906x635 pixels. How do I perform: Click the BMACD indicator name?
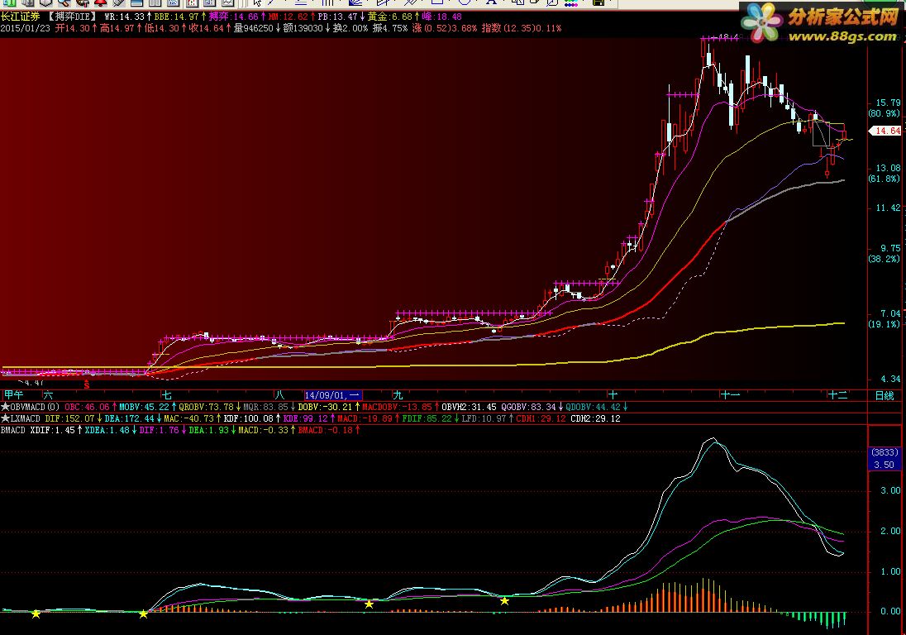click(12, 430)
